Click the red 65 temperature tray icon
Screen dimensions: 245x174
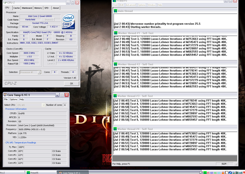click(x=208, y=172)
